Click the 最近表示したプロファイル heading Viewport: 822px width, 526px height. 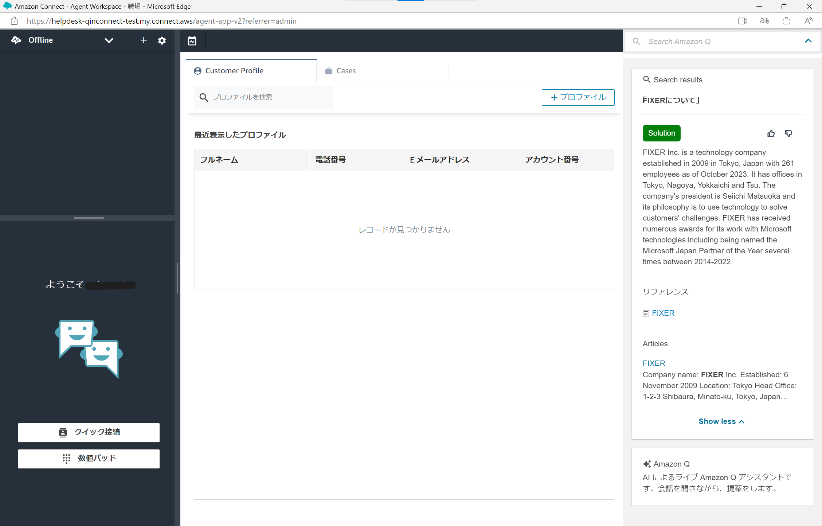tap(240, 135)
